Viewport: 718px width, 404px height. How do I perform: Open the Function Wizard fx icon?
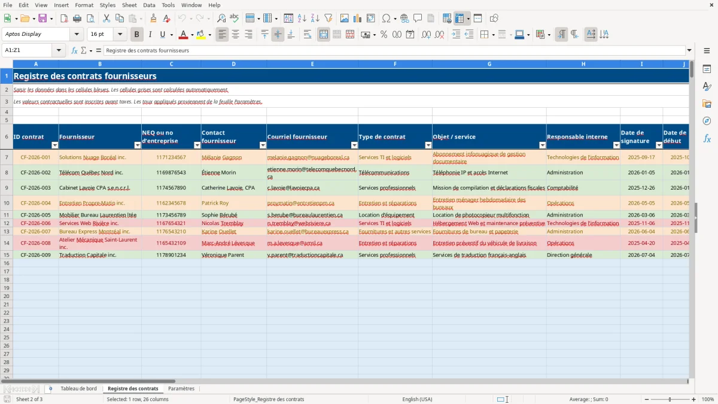(75, 50)
